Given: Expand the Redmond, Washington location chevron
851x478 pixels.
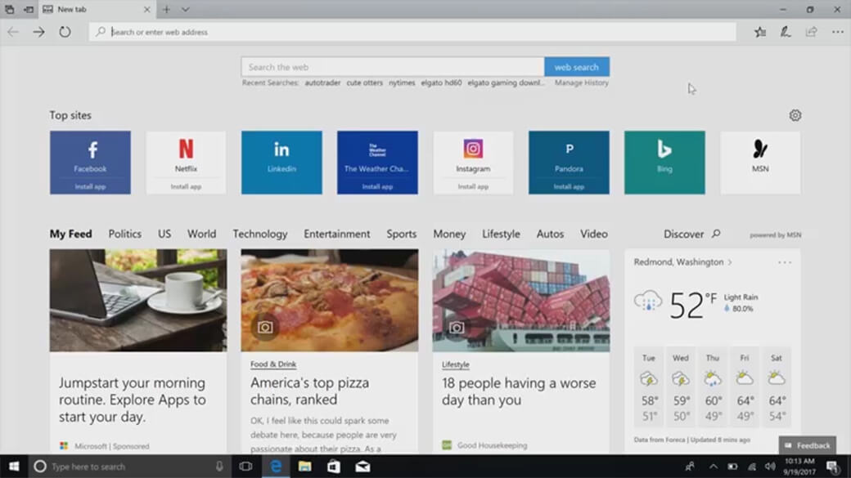Looking at the screenshot, I should (x=730, y=262).
